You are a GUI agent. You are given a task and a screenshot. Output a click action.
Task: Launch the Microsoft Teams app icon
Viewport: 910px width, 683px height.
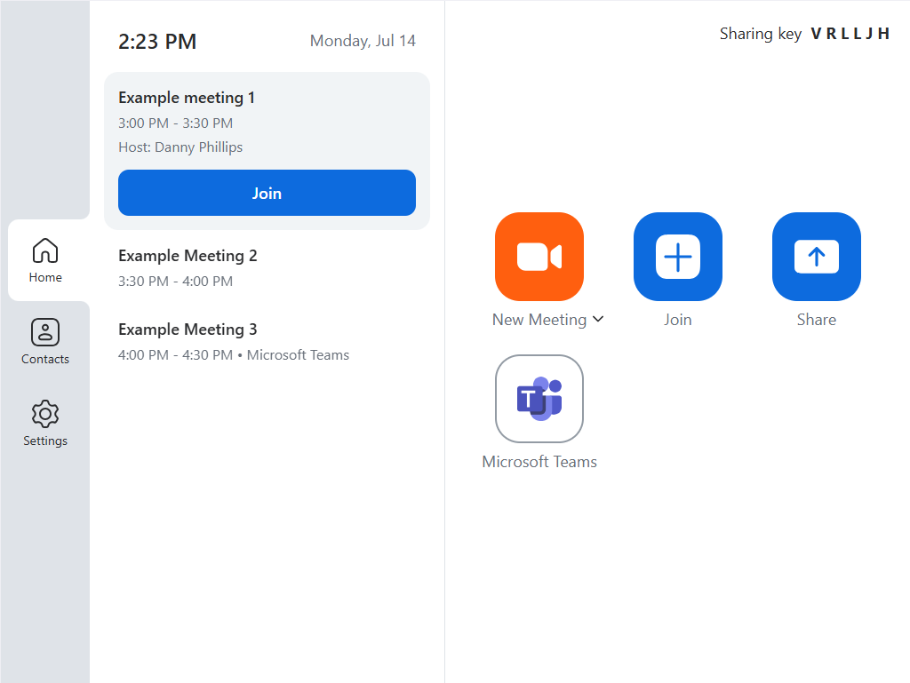(539, 399)
